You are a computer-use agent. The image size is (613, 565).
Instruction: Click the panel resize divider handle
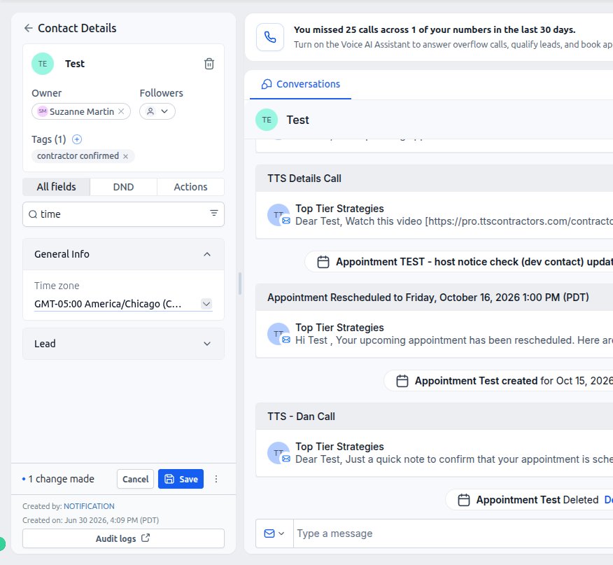click(240, 283)
